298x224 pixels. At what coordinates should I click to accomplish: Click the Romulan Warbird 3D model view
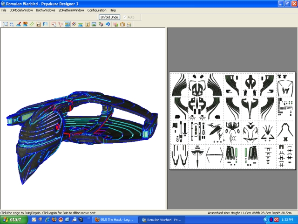point(82,137)
